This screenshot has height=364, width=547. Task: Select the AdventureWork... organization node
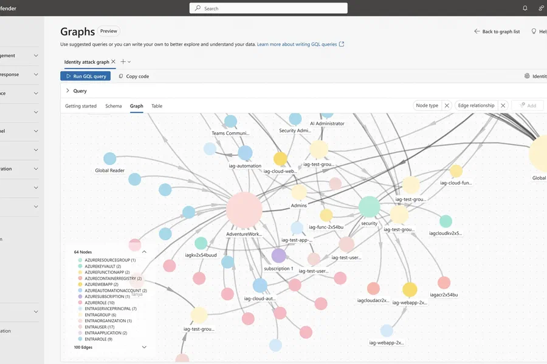coord(244,210)
